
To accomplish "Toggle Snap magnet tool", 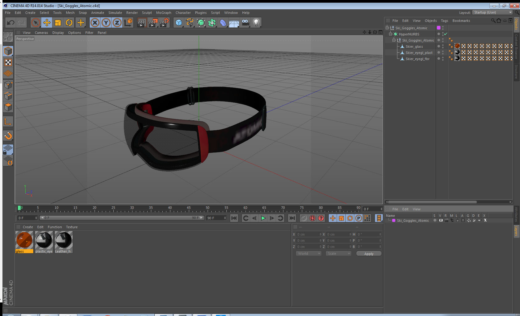I will coord(8,136).
